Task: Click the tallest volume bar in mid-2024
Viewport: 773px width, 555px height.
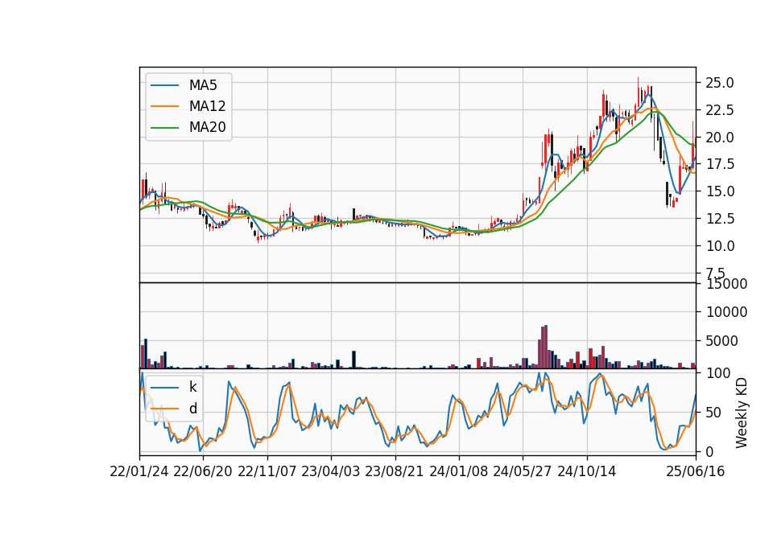Action: pyautogui.click(x=546, y=347)
